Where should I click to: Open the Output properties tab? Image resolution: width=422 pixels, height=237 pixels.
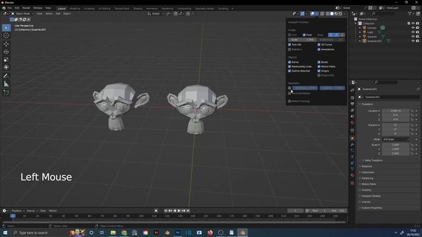coord(352,104)
